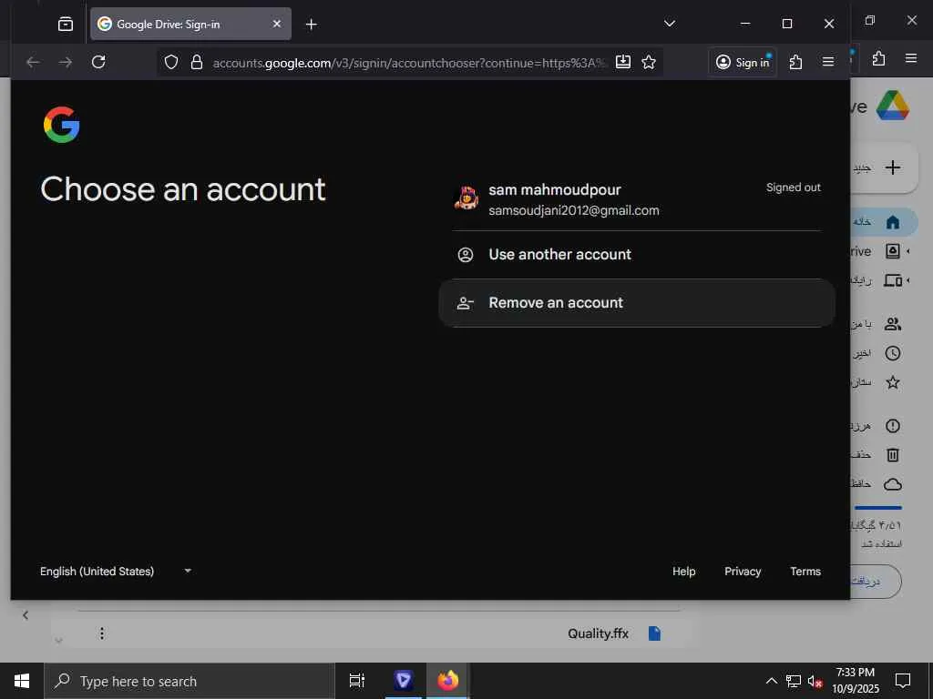Expand the Computers tree arrow in sidebar
The image size is (933, 699).
coord(908,280)
